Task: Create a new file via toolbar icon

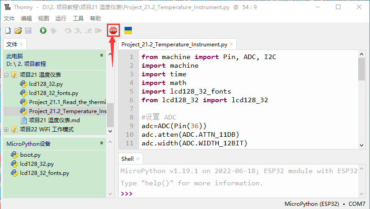Action: pyautogui.click(x=8, y=30)
